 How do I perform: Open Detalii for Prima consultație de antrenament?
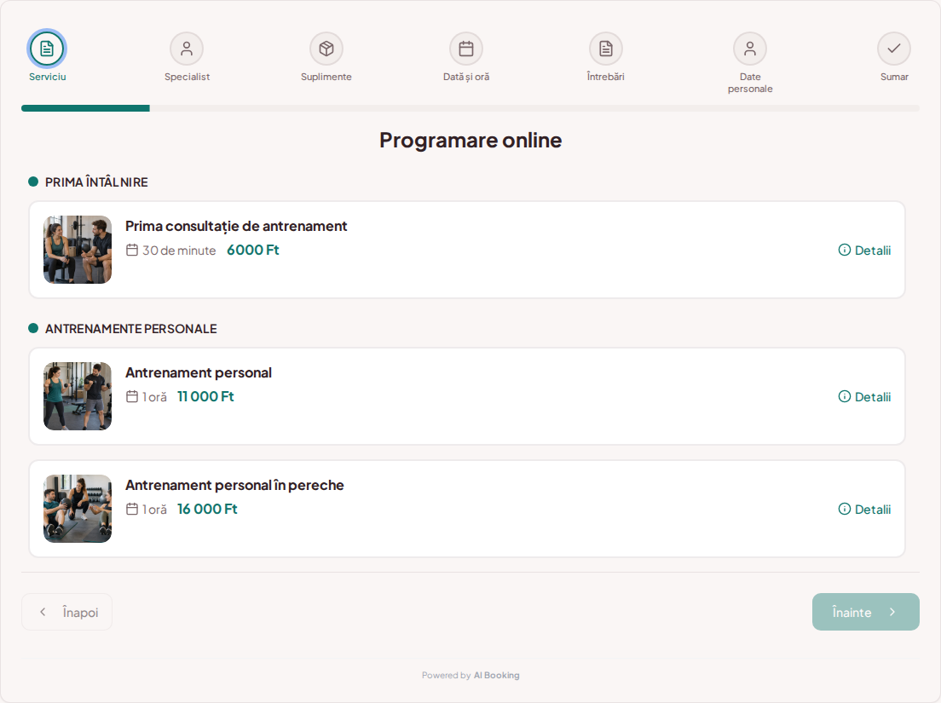coord(864,251)
